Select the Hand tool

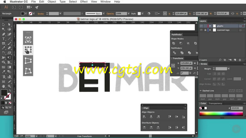(x=3, y=86)
